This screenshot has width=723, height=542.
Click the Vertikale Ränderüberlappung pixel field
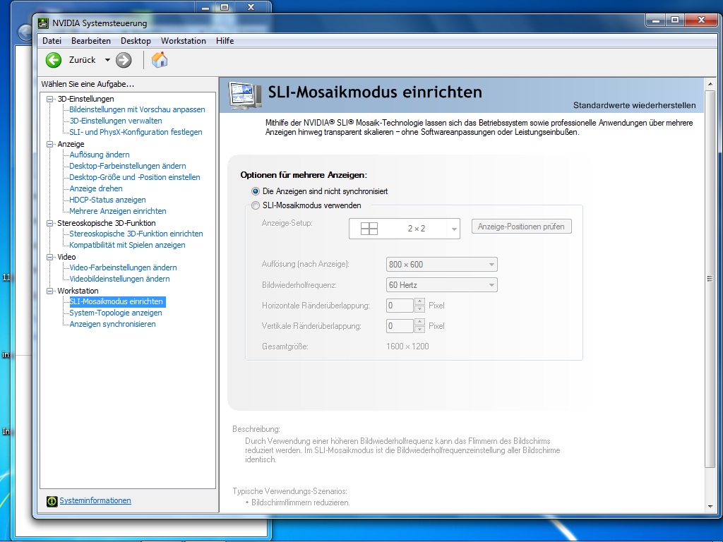[x=400, y=326]
